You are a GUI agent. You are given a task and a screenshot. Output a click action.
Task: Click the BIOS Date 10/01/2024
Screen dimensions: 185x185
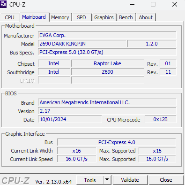(x=70, y=119)
